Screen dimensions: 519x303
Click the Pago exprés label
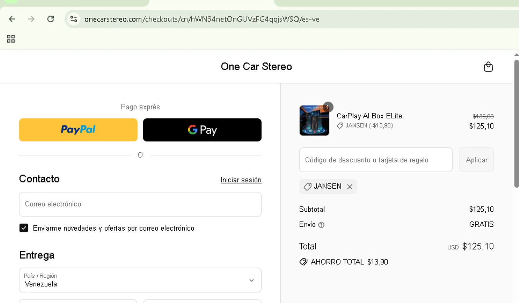click(x=140, y=107)
